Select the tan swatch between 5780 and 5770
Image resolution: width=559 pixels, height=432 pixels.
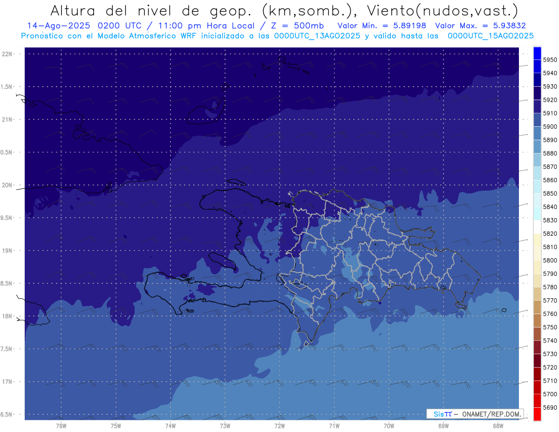(537, 294)
